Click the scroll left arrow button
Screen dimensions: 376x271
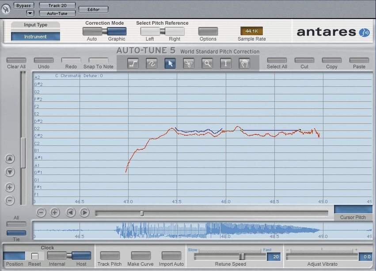71,212
